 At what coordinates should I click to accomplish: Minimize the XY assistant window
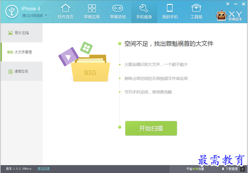pyautogui.click(x=236, y=4)
